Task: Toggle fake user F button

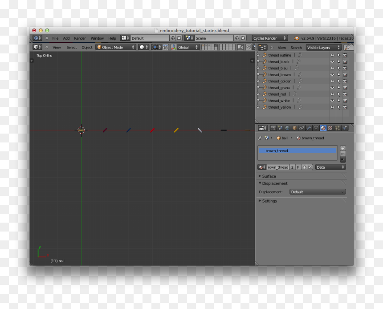Action: click(x=298, y=167)
